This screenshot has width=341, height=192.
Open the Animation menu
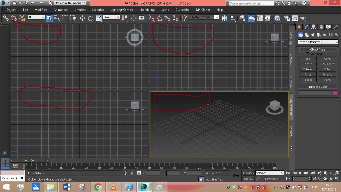61,10
